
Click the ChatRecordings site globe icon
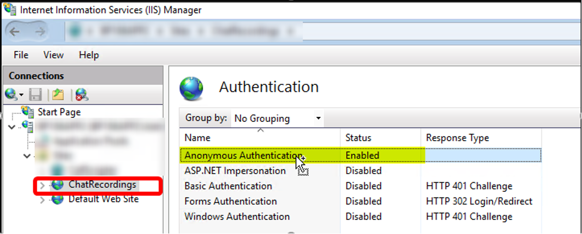(57, 184)
